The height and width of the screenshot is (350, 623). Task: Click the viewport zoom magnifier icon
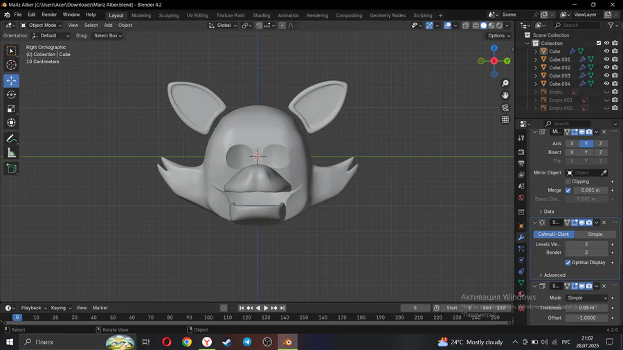point(505,83)
